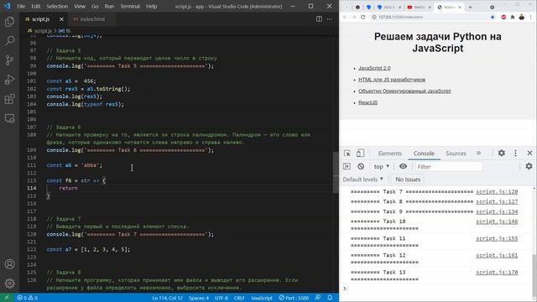The width and height of the screenshot is (537, 302).
Task: Open the Selection menu
Action: click(x=57, y=6)
